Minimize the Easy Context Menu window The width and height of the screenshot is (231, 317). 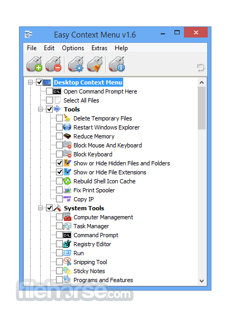(x=163, y=34)
